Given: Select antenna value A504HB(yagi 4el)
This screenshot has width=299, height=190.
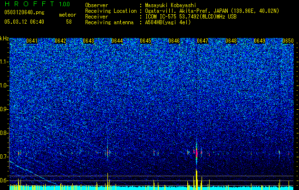Looking at the screenshot, I should tap(168, 22).
